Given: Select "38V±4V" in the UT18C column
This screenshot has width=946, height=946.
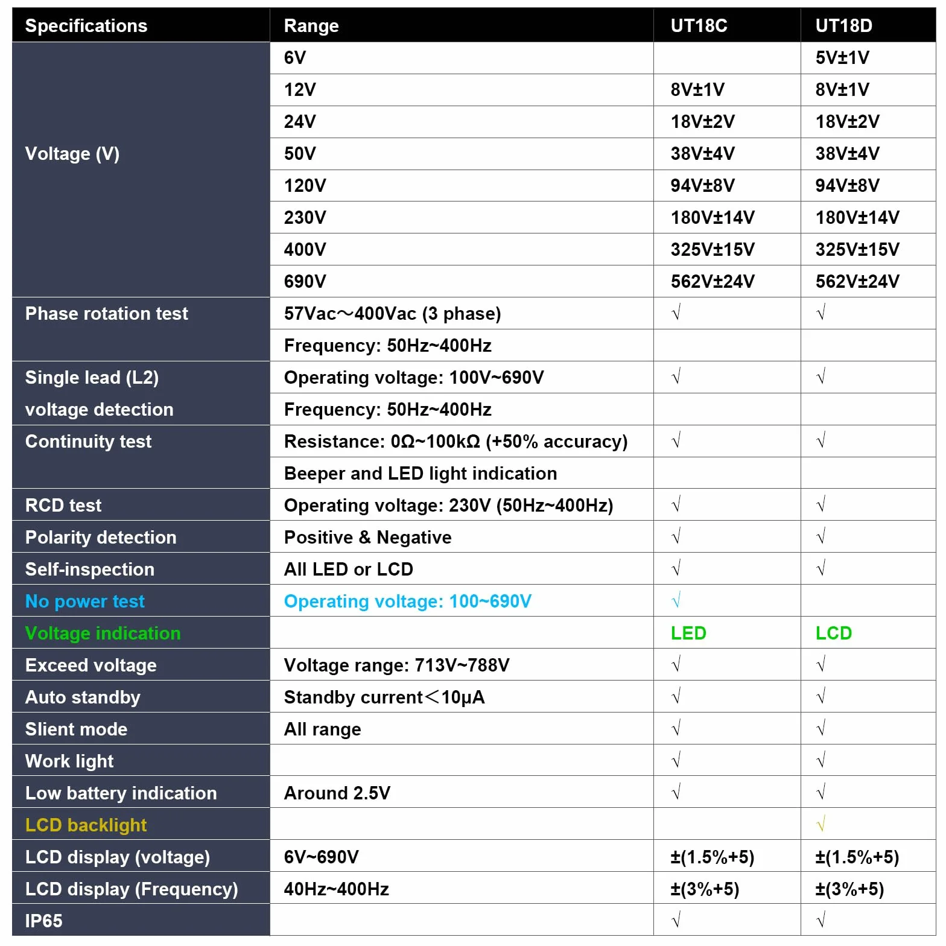Looking at the screenshot, I should tap(703, 154).
